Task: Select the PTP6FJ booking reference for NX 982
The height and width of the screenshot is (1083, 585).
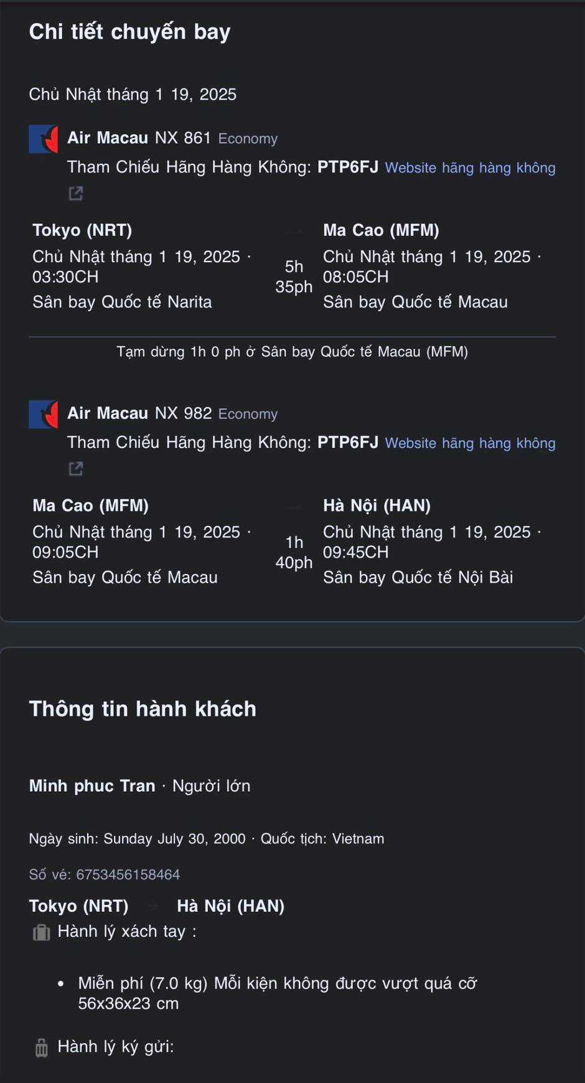Action: [348, 443]
